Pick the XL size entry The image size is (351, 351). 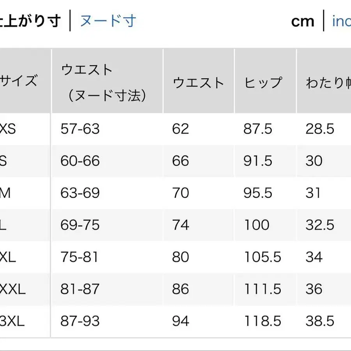click(7, 257)
